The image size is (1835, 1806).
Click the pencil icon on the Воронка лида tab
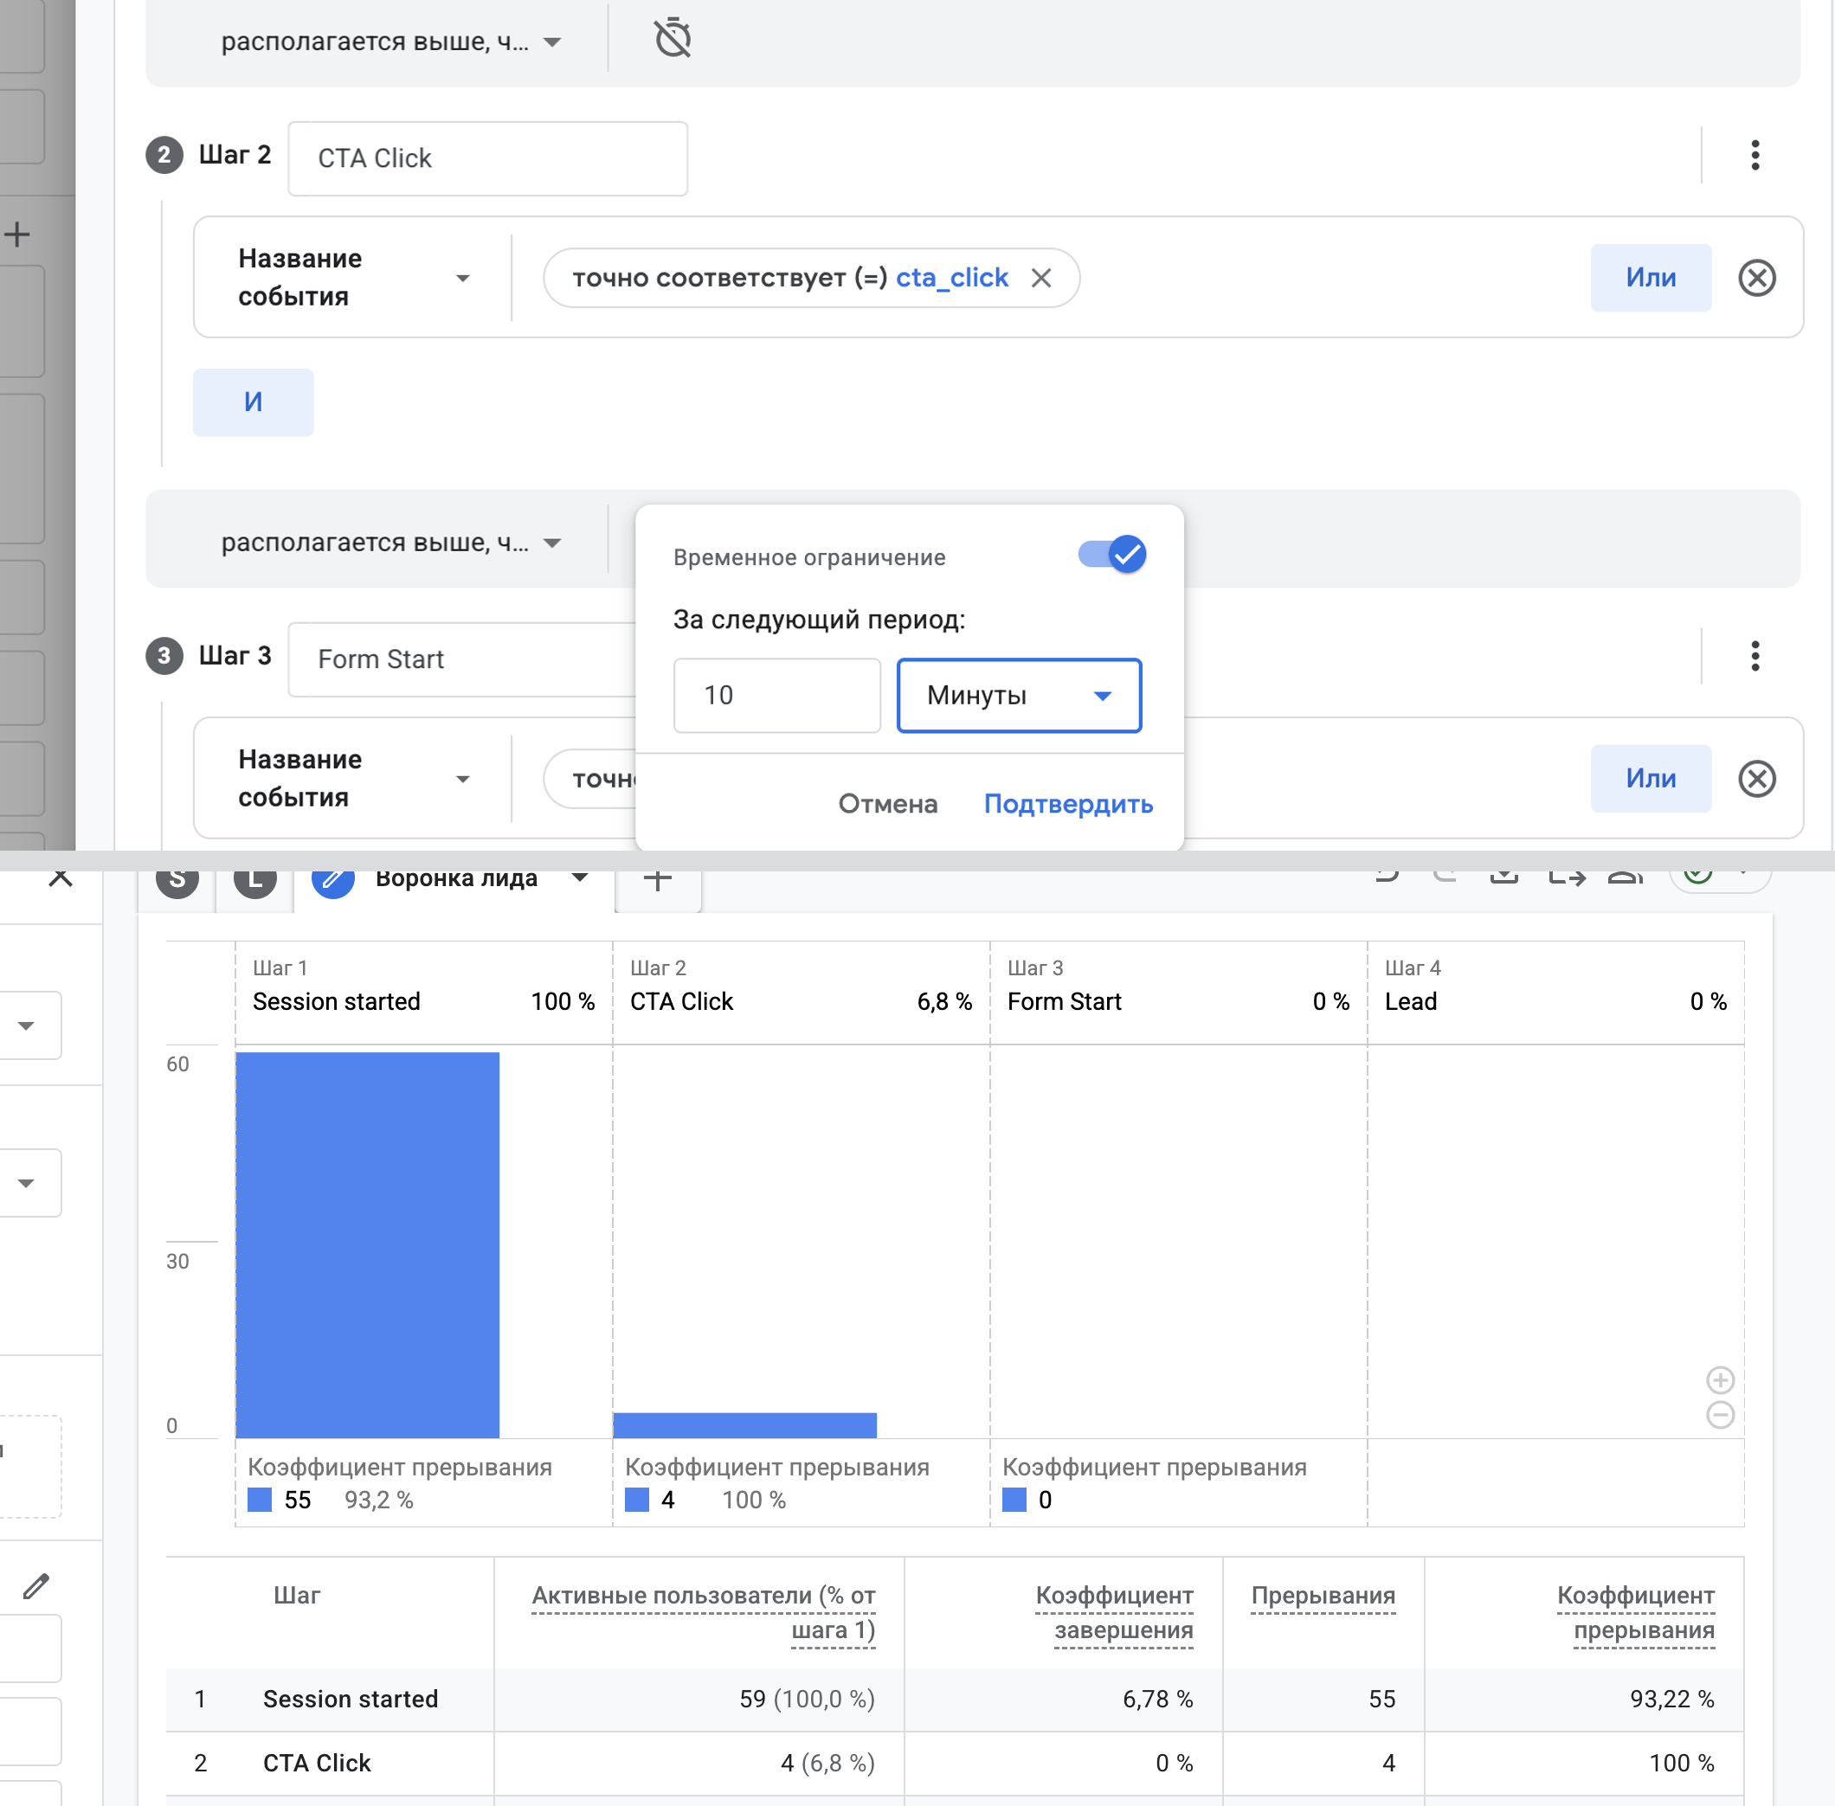click(333, 879)
